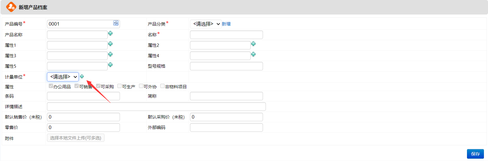Click 选择本地文件上传(可多选) button
This screenshot has height=161, width=488.
[x=76, y=138]
